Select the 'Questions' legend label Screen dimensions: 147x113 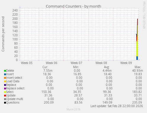[x=13, y=102]
